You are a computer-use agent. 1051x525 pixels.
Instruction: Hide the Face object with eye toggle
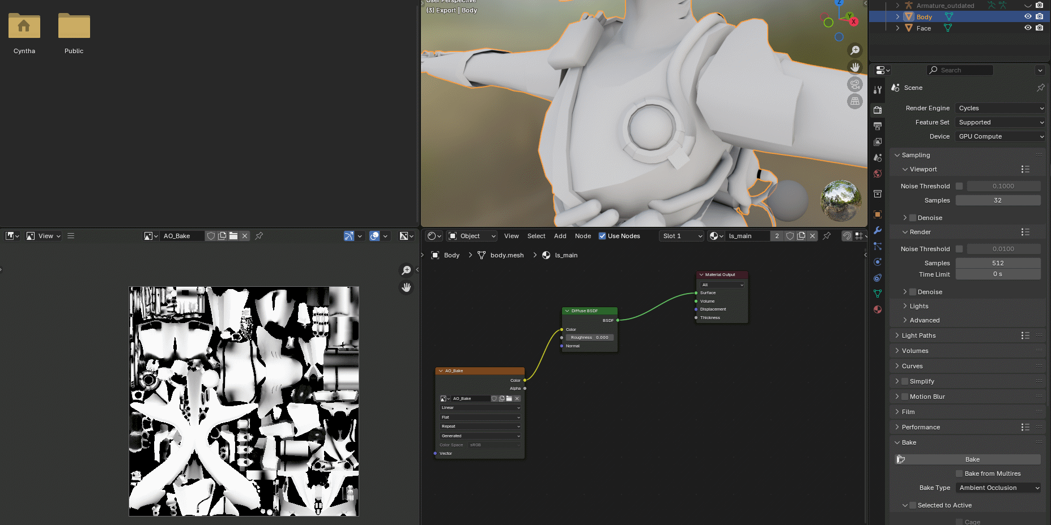[1028, 28]
